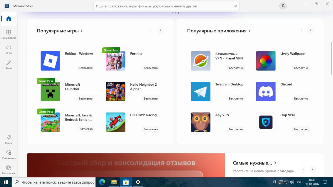The width and height of the screenshot is (333, 187).
Task: Expand Популярные игры section heading
Action: pyautogui.click(x=60, y=31)
